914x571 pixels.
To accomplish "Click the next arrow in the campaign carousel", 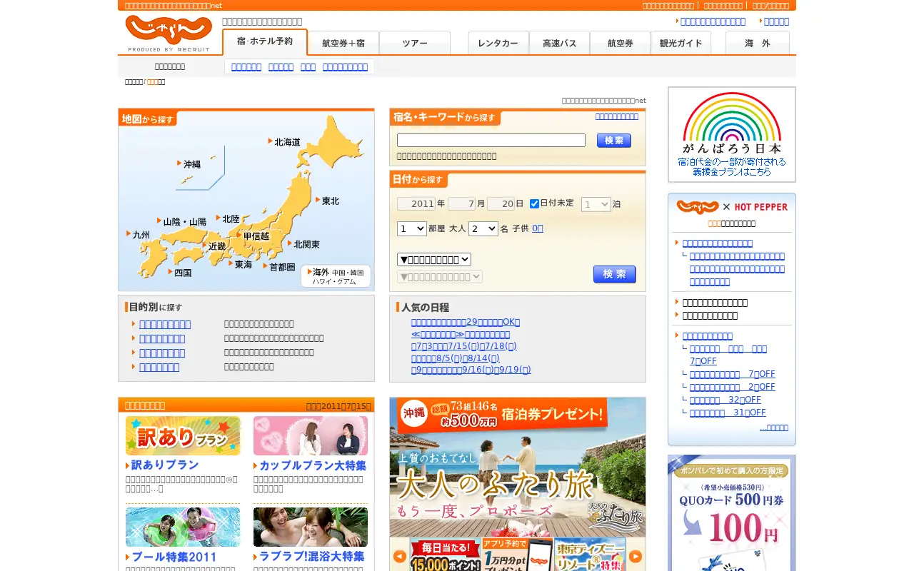I will click(636, 556).
